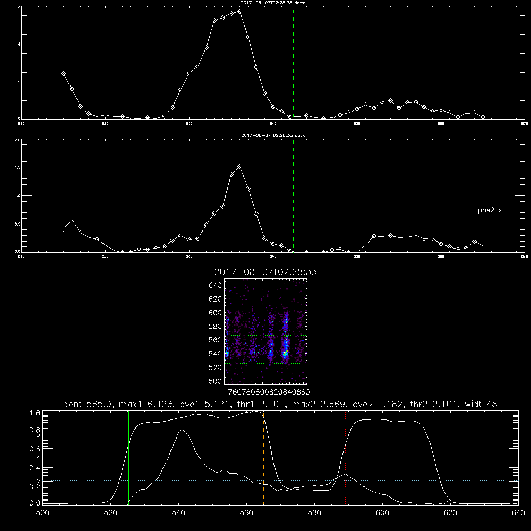Click the '640' x-axis label of bottom plot
Screen dimensions: 531x531
[518, 513]
